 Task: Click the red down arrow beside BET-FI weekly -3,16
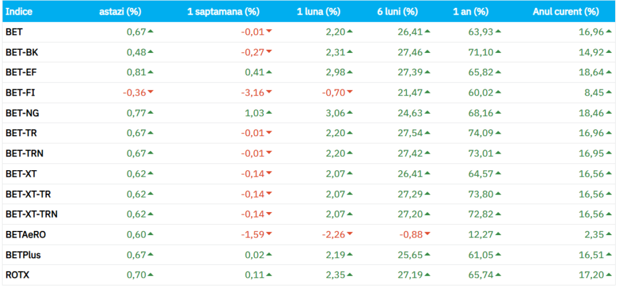coord(269,92)
